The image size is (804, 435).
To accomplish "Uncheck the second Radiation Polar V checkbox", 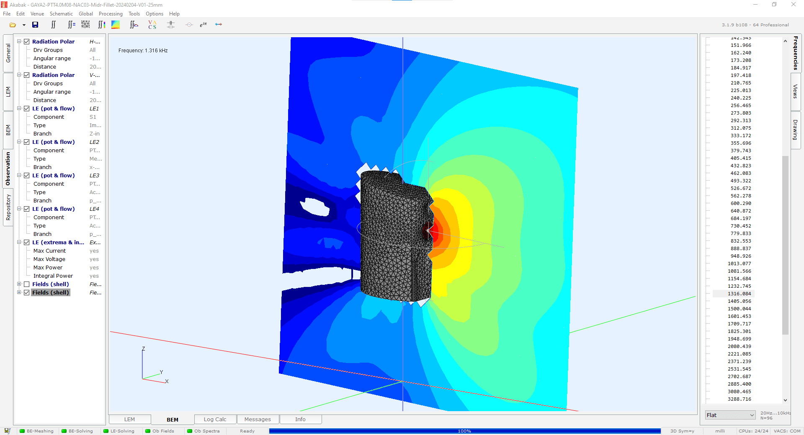I will tap(27, 75).
